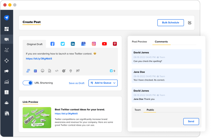Select the LinkedIn channel icon
The height and width of the screenshot is (138, 212).
point(73,44)
